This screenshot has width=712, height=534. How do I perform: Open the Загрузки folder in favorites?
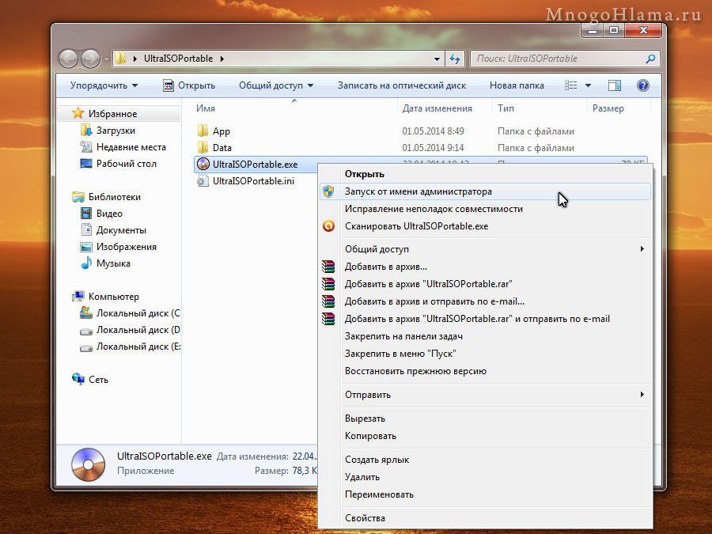(116, 131)
